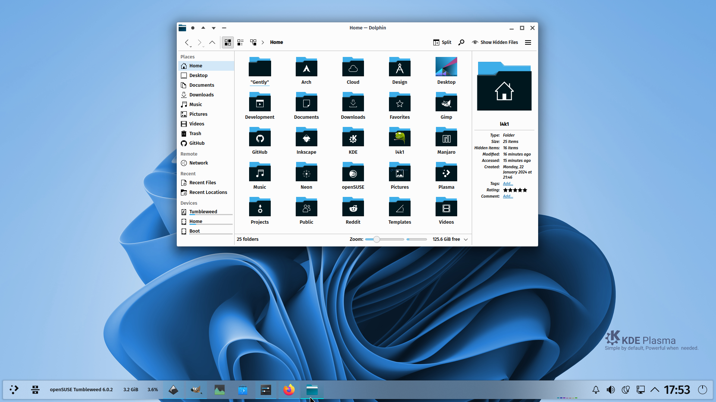Screen dimensions: 716x402
Task: Click the 17:53 clock in panel
Action: (x=677, y=390)
